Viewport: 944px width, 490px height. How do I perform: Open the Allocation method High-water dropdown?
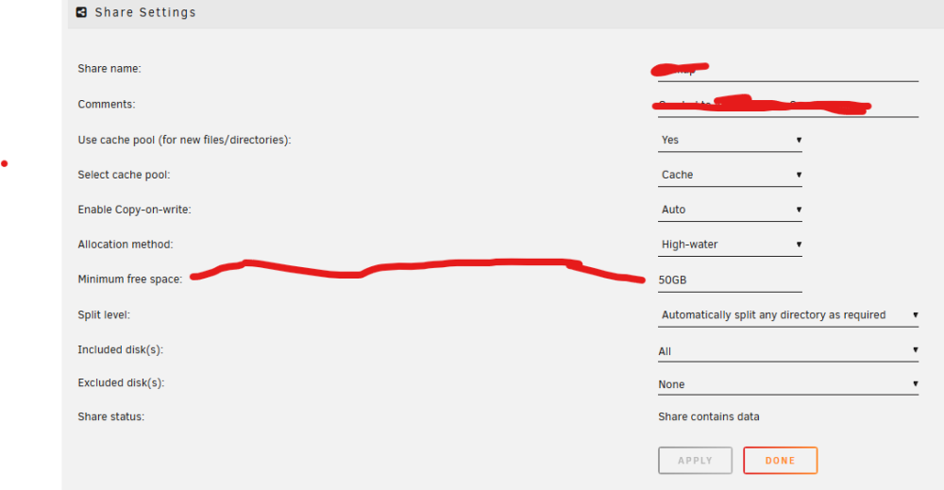(x=730, y=245)
